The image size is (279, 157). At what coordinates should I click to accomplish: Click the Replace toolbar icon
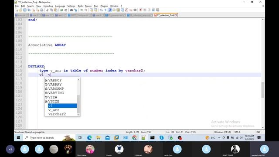[75, 10]
